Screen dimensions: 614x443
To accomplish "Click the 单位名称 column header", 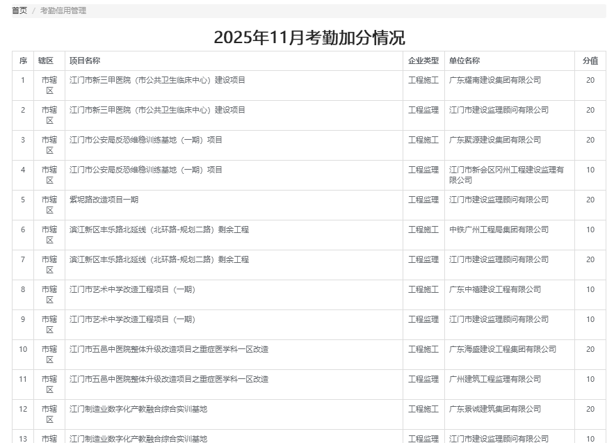I will point(464,61).
